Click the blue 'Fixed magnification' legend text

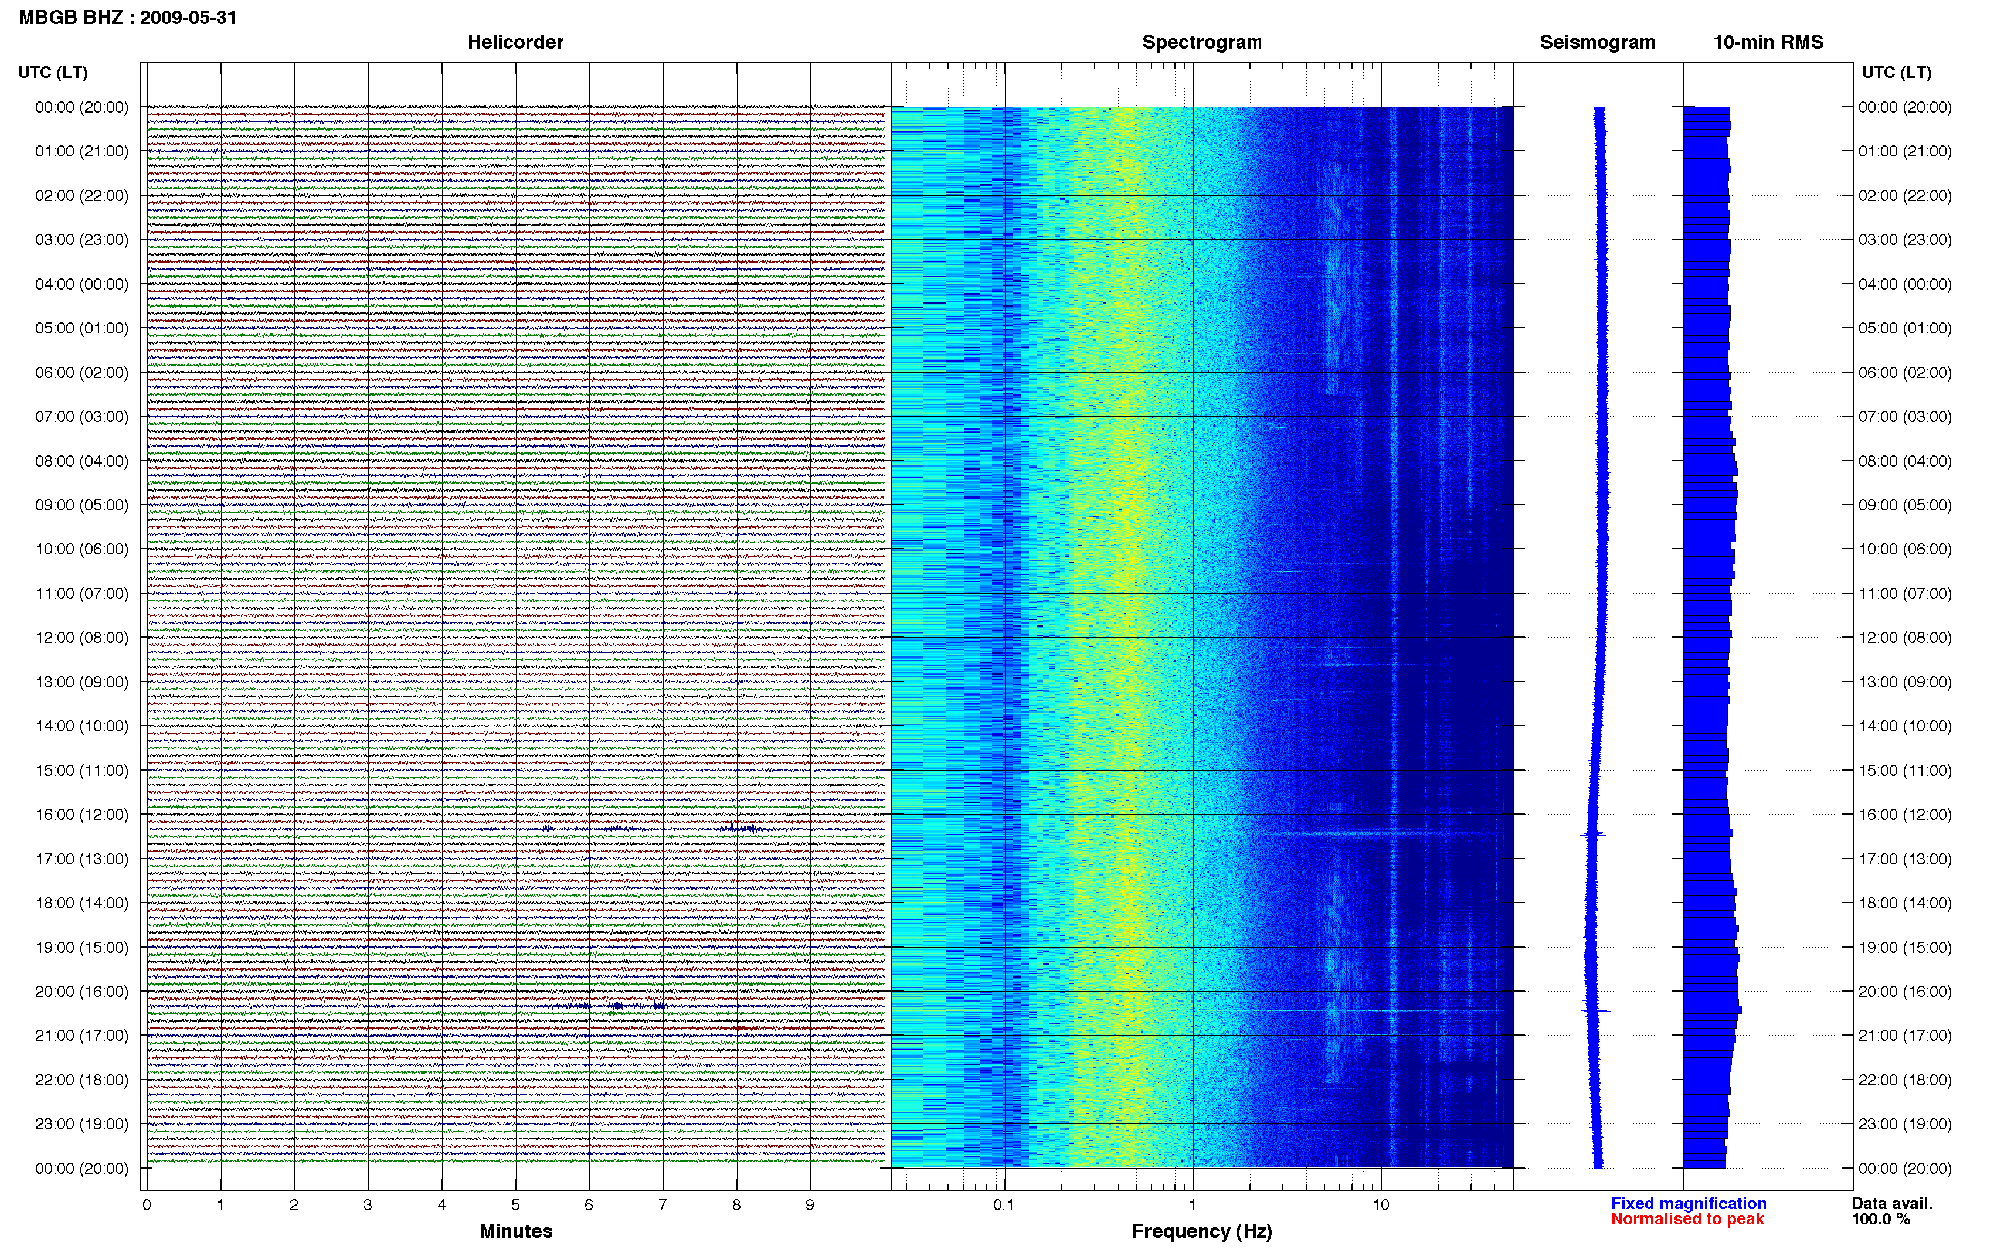[x=1688, y=1203]
